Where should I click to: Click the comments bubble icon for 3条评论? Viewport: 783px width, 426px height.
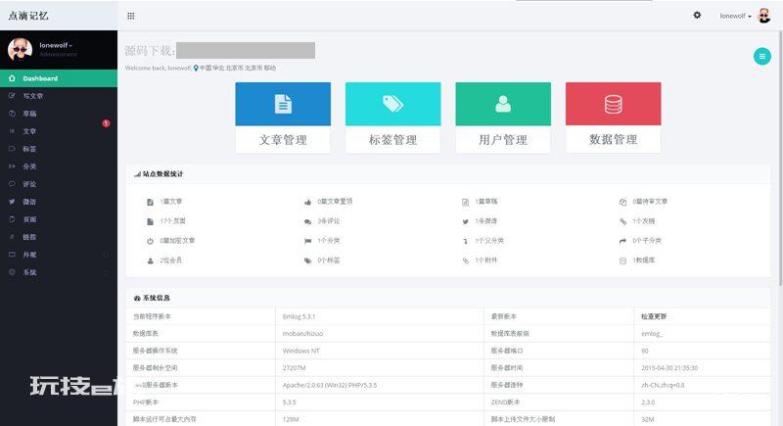click(x=308, y=221)
